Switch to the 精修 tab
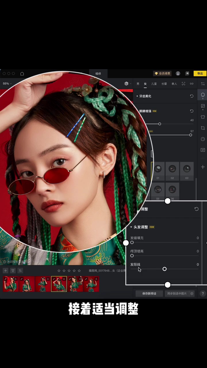The height and width of the screenshot is (368, 207). pos(98,74)
